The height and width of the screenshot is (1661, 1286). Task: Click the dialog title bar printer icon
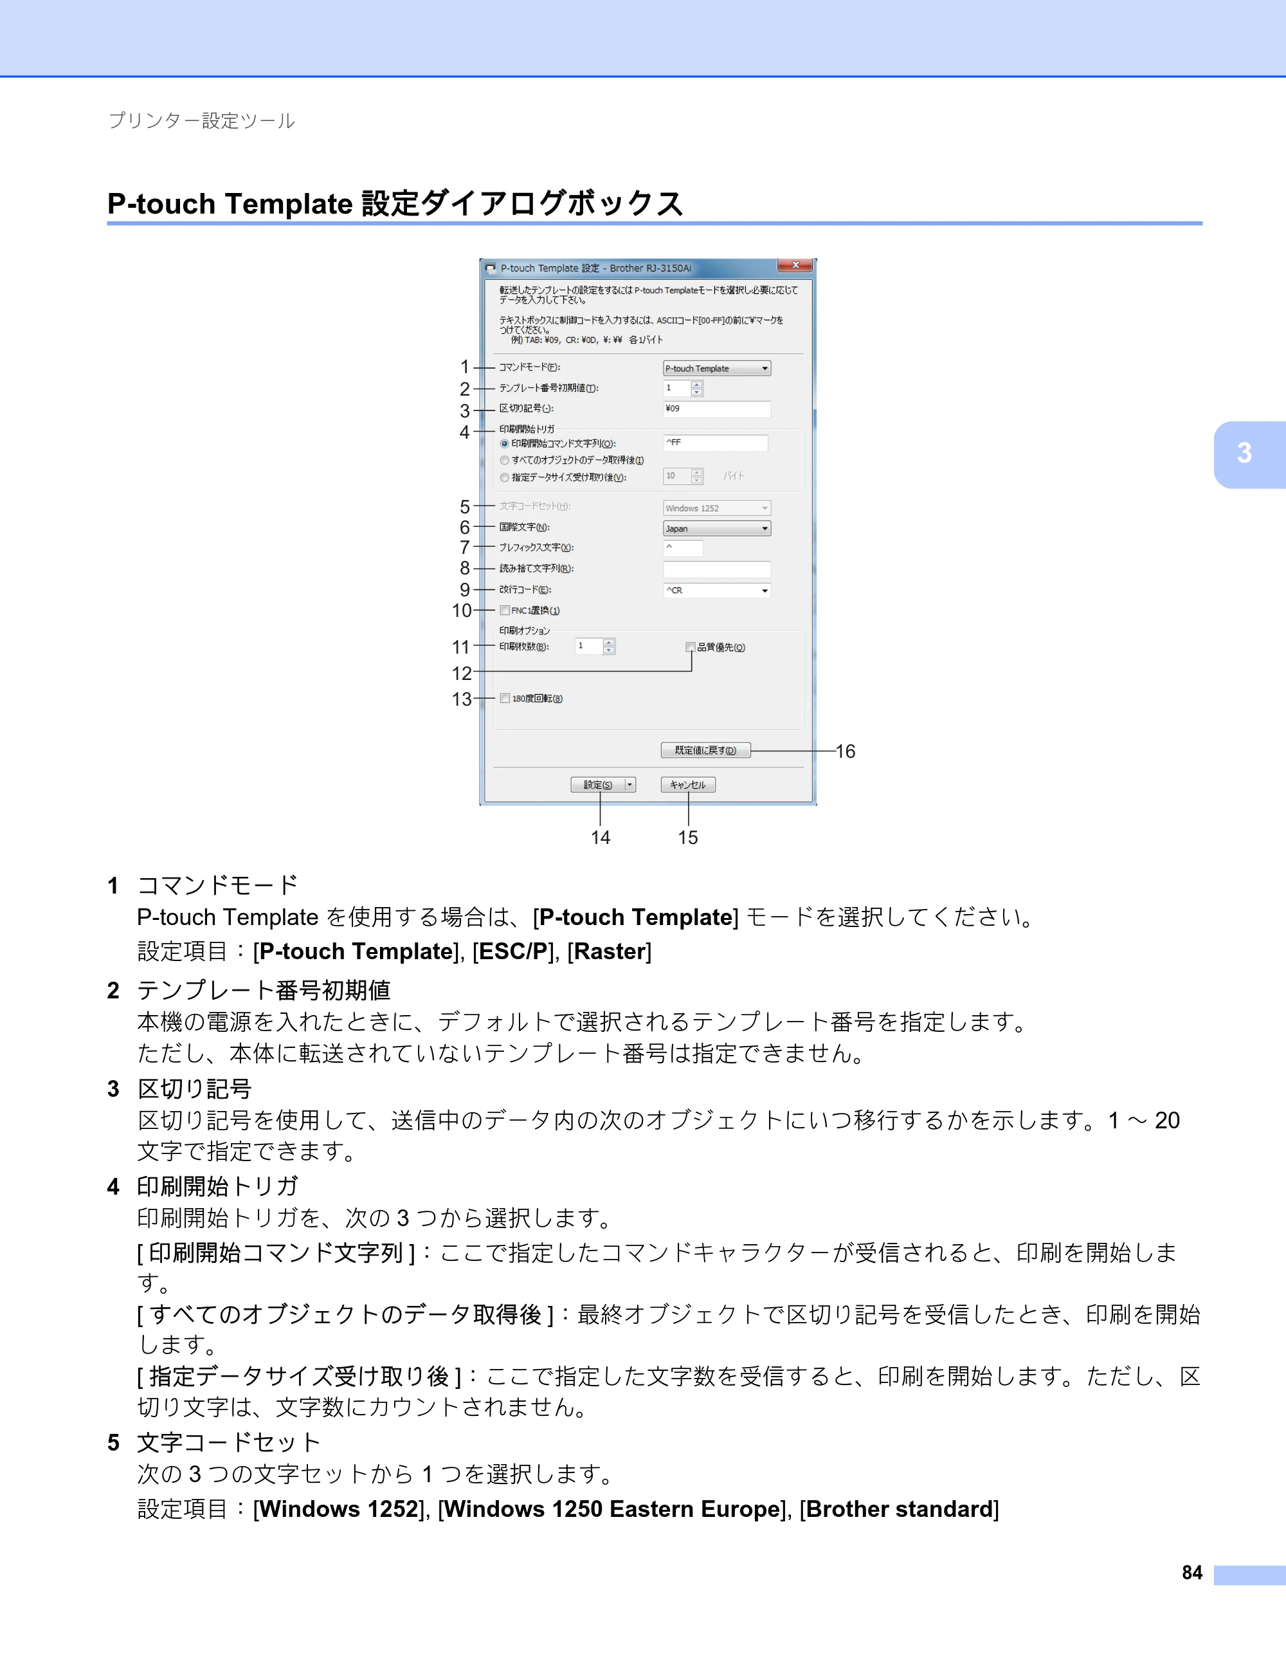[490, 268]
